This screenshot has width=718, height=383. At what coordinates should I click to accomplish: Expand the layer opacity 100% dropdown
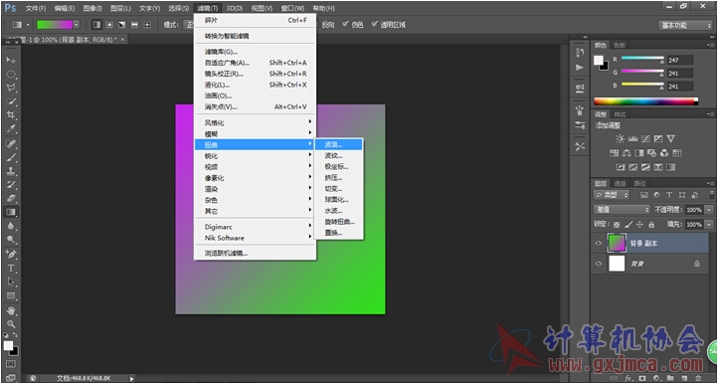click(709, 209)
